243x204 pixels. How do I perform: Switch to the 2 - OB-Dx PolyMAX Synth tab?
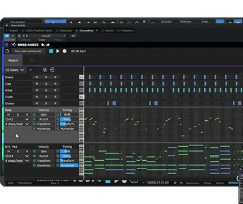37,30
